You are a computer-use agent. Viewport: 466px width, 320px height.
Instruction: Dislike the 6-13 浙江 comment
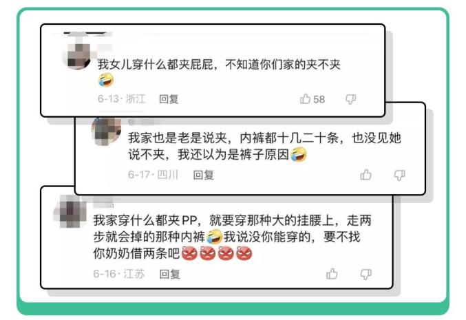(350, 99)
